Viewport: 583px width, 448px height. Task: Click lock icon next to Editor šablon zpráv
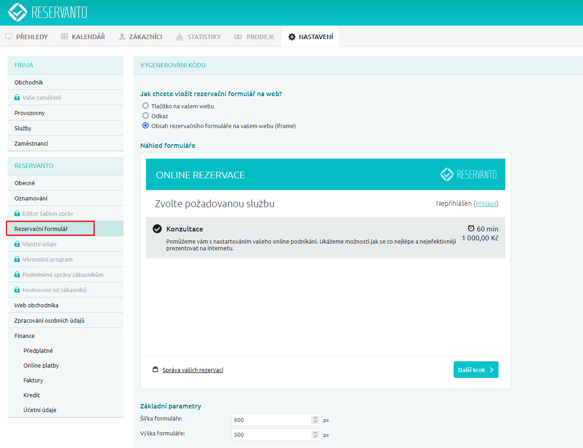[17, 213]
